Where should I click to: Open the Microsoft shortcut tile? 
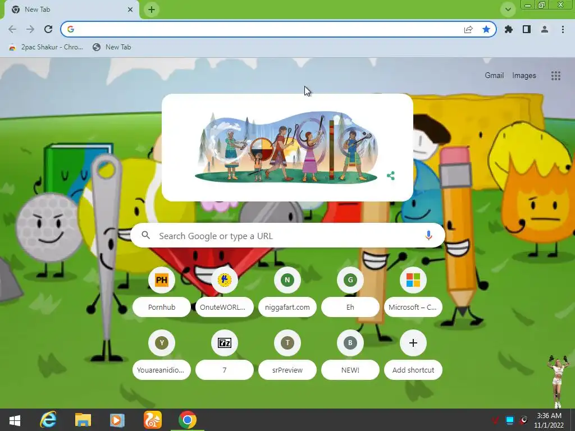pyautogui.click(x=413, y=292)
